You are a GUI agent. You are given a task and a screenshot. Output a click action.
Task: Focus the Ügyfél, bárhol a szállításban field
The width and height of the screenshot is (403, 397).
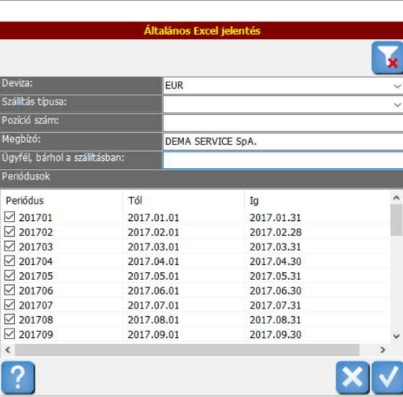click(283, 160)
